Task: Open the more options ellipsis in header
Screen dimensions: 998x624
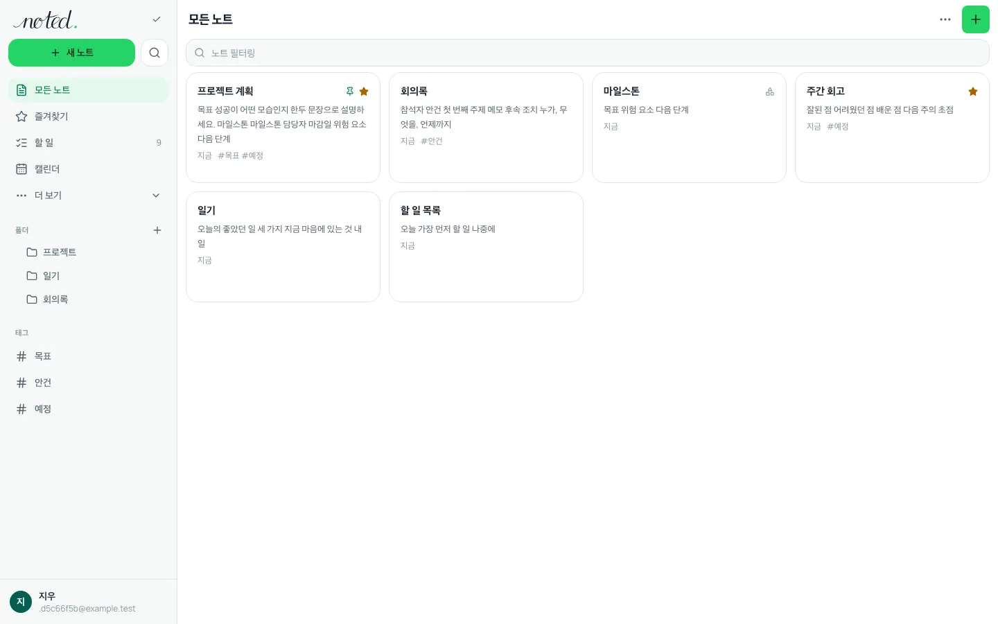Action: point(945,19)
